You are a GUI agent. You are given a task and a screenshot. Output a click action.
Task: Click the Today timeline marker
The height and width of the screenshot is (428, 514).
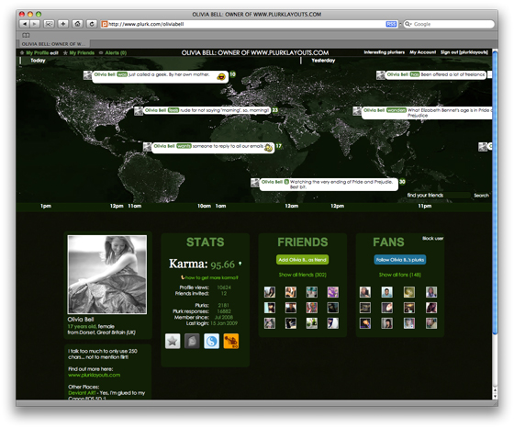pyautogui.click(x=38, y=61)
